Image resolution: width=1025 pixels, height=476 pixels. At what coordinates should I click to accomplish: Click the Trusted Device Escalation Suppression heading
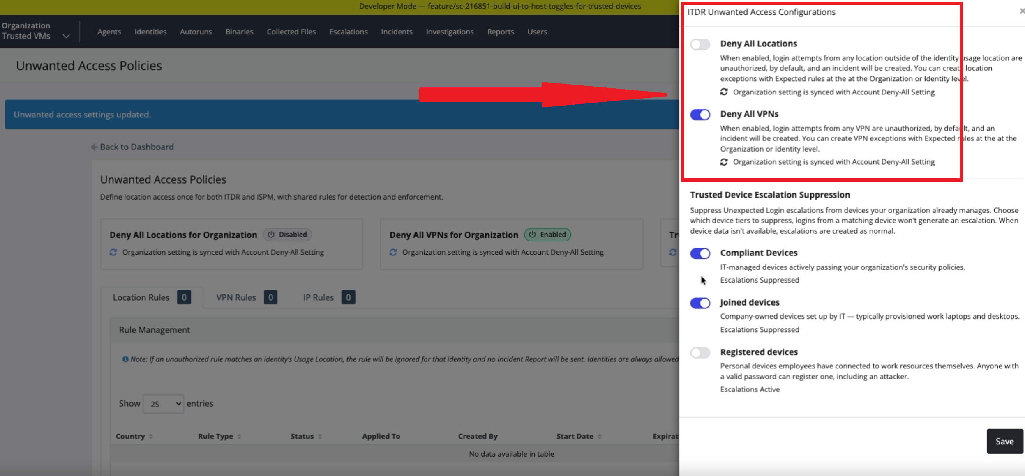tap(770, 195)
